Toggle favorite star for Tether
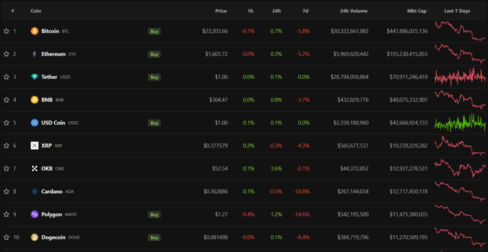This screenshot has width=488, height=252. (6, 77)
